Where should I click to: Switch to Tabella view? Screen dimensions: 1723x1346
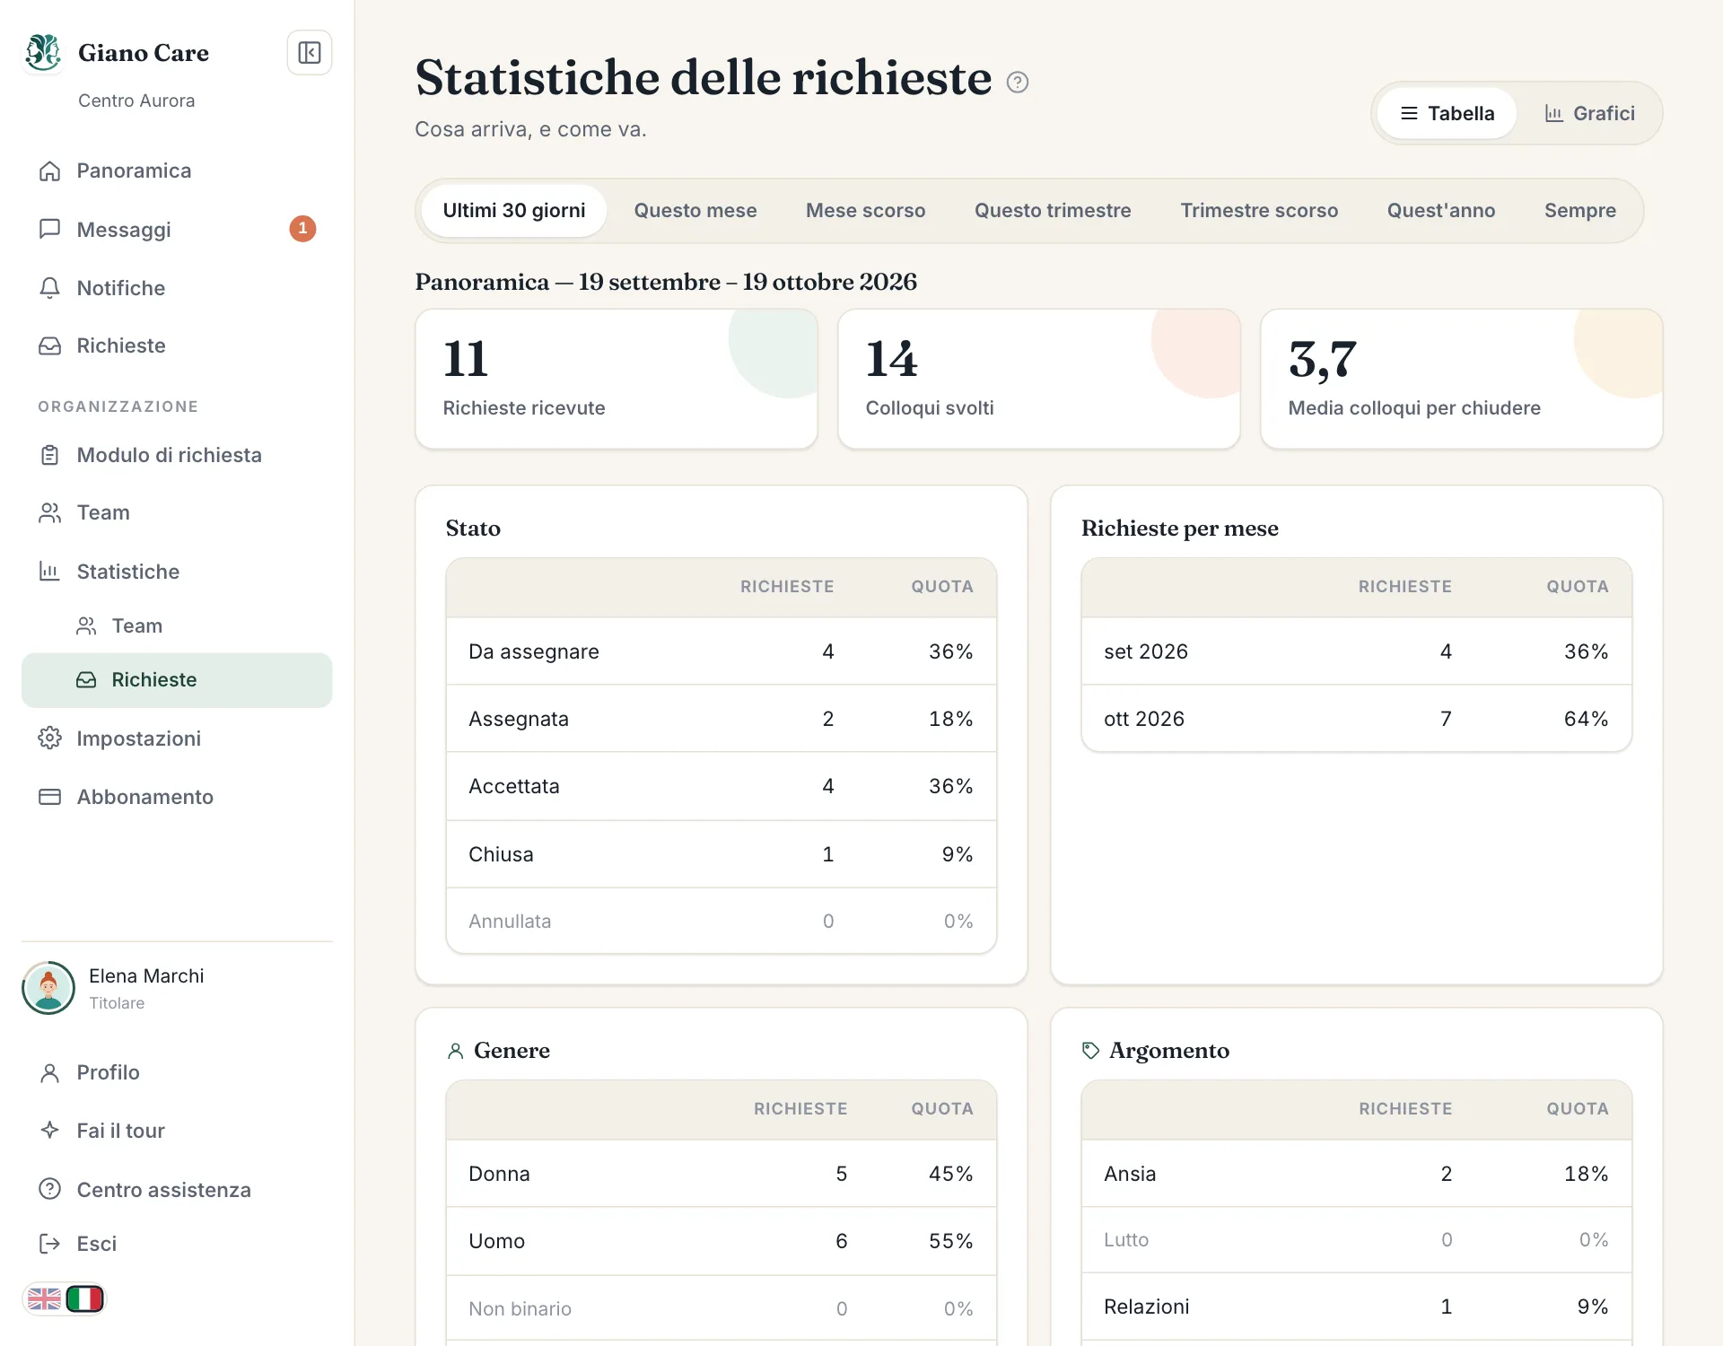1447,113
